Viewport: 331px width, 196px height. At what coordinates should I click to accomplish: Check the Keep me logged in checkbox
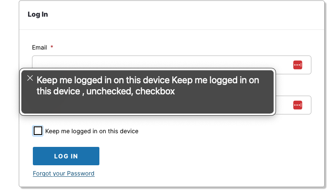pos(38,131)
